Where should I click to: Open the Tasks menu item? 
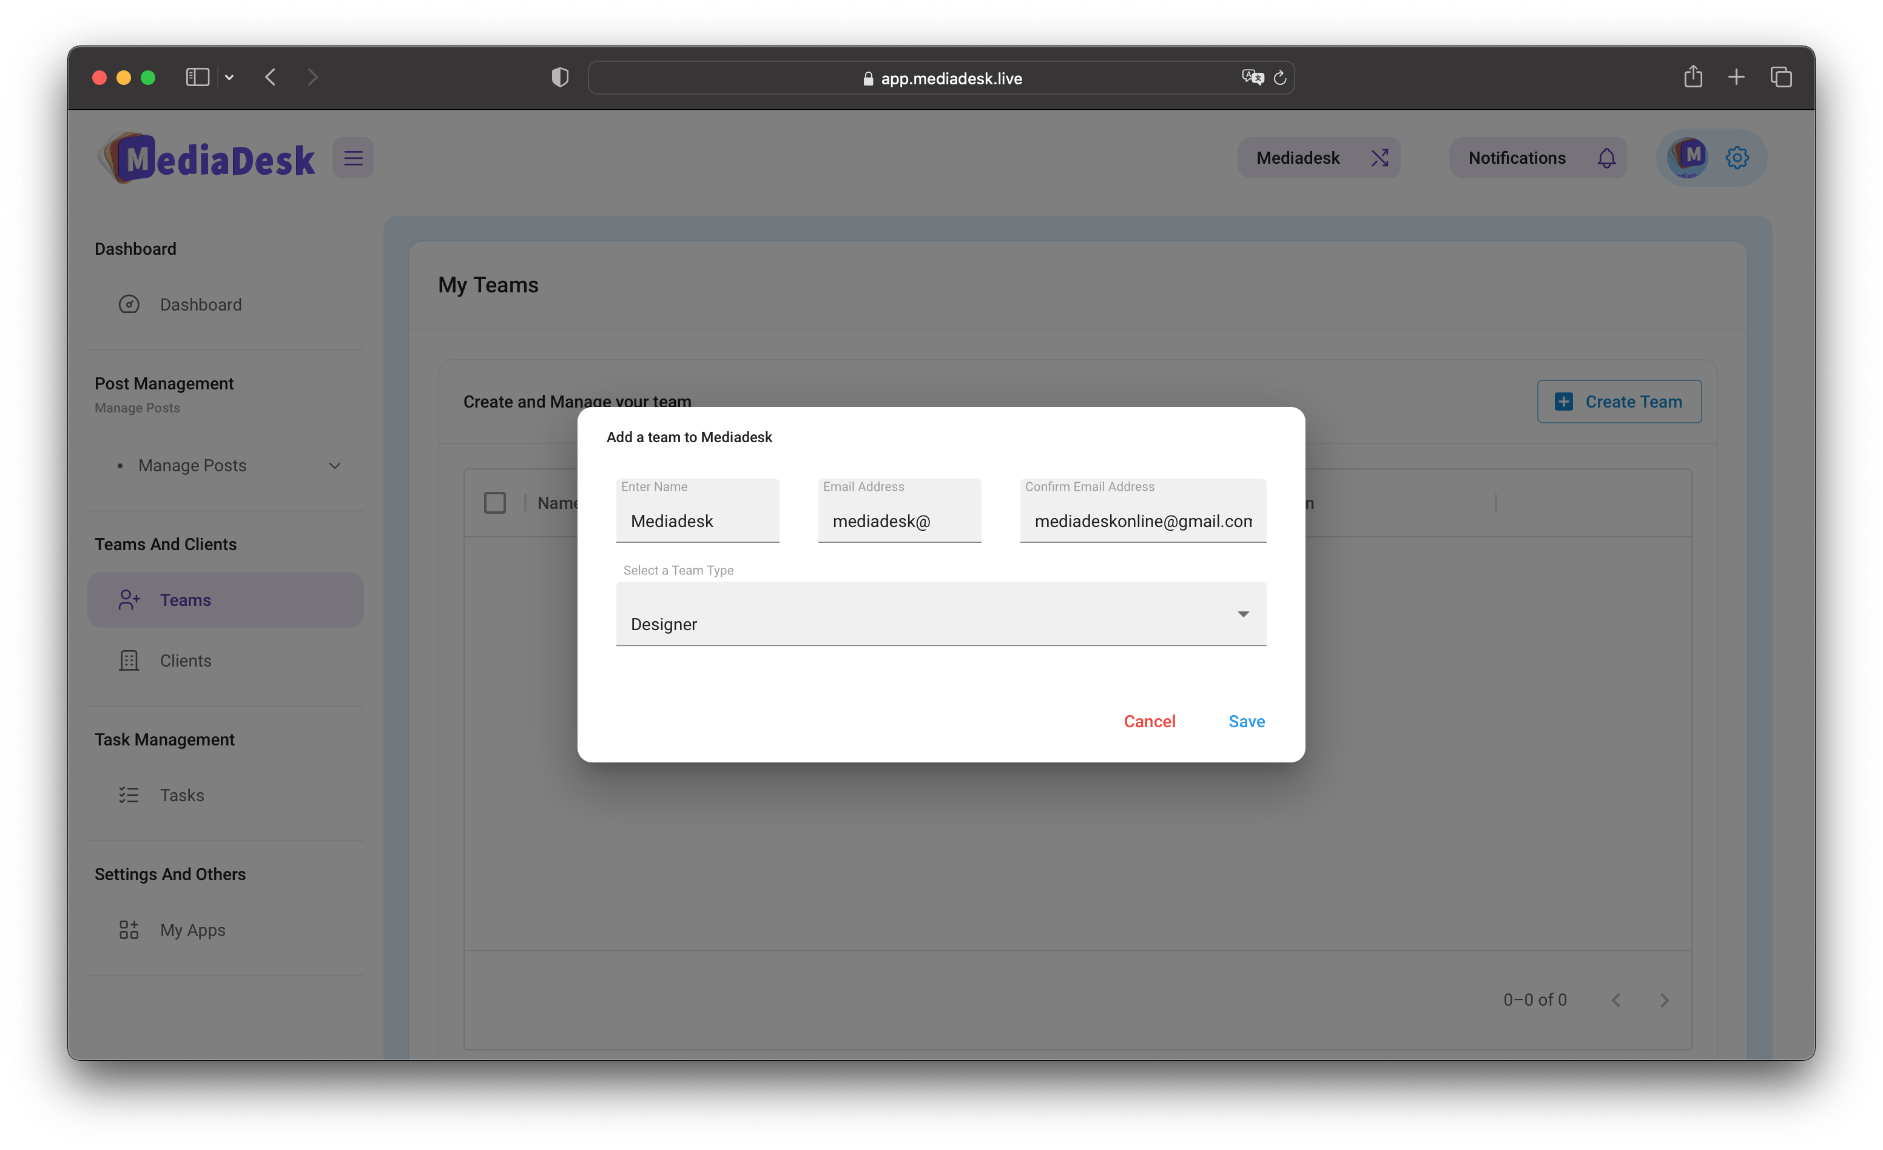point(226,795)
